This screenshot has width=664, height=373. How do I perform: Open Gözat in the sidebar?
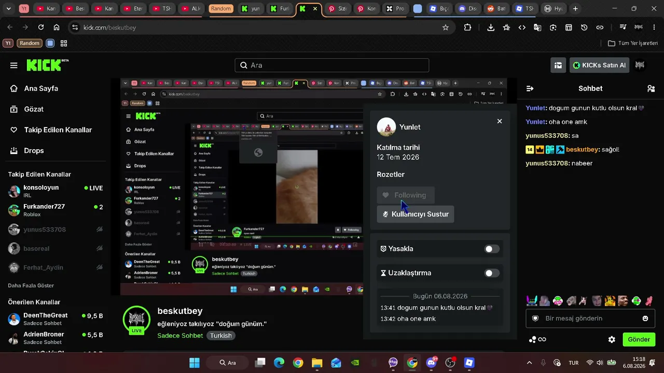click(x=27, y=109)
